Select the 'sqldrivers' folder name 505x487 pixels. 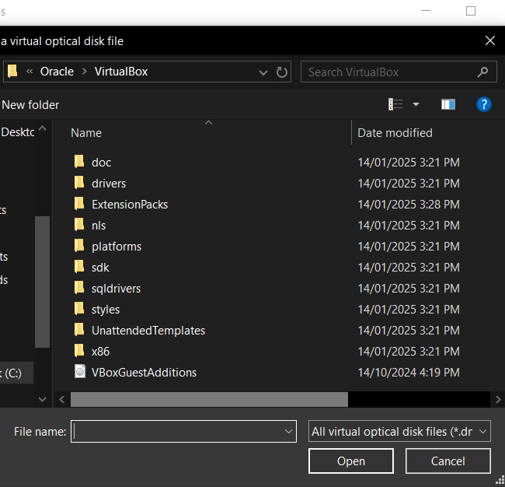point(117,289)
